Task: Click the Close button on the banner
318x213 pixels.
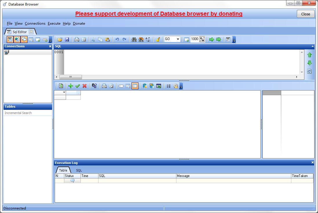Action: tap(306, 14)
